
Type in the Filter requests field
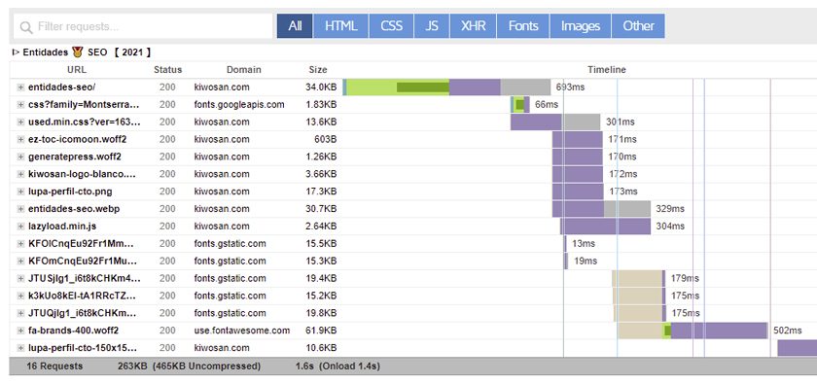point(143,26)
